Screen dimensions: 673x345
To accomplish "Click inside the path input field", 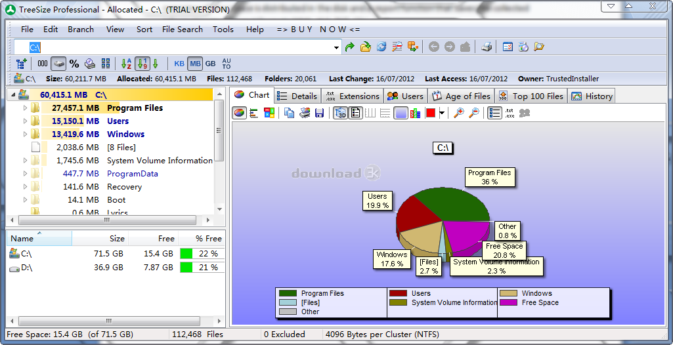I will pyautogui.click(x=177, y=47).
